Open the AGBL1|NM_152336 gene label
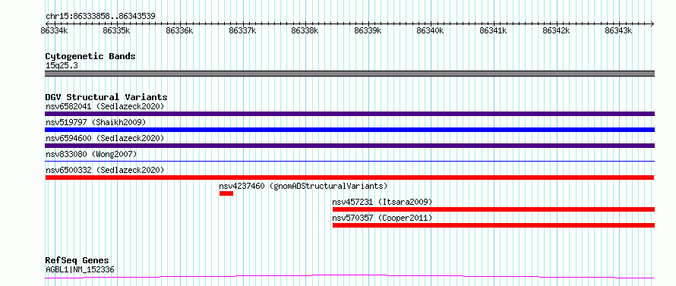676x286 pixels. click(x=80, y=270)
